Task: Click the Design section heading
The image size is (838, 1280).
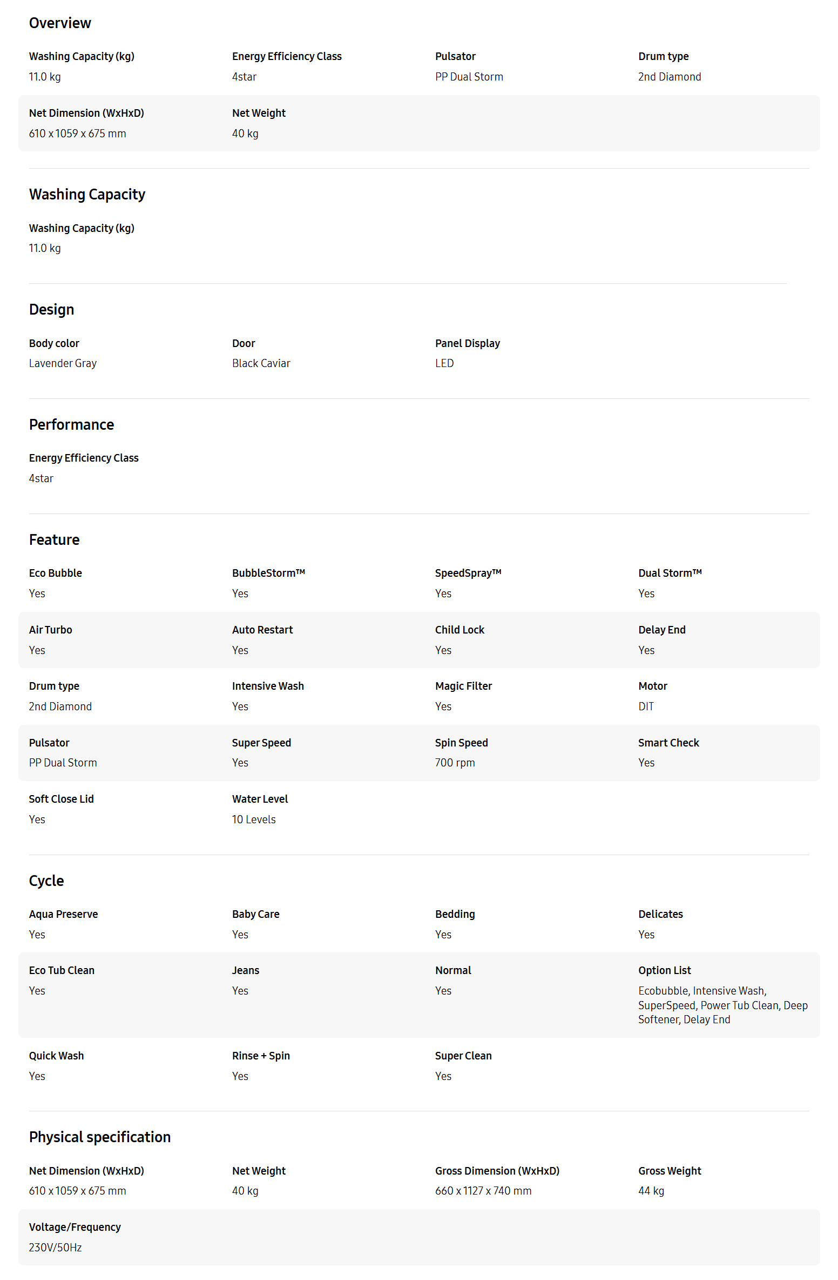Action: (x=51, y=310)
